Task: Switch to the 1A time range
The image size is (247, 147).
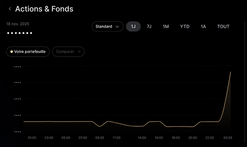Action: click(x=203, y=26)
